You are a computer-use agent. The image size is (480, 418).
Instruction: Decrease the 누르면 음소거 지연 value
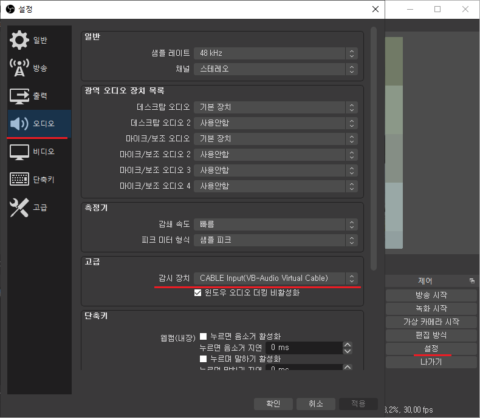click(348, 351)
